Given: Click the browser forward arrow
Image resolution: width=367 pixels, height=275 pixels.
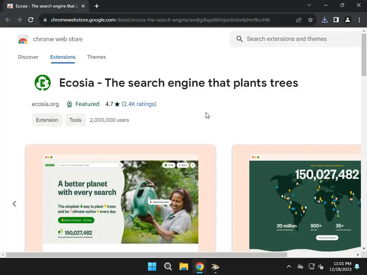Looking at the screenshot, I should [19, 20].
